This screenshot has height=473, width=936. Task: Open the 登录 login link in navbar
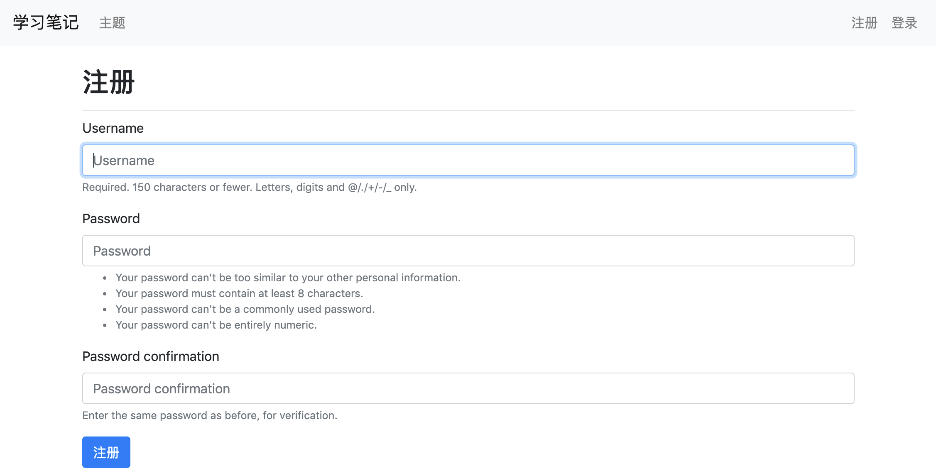click(x=904, y=22)
